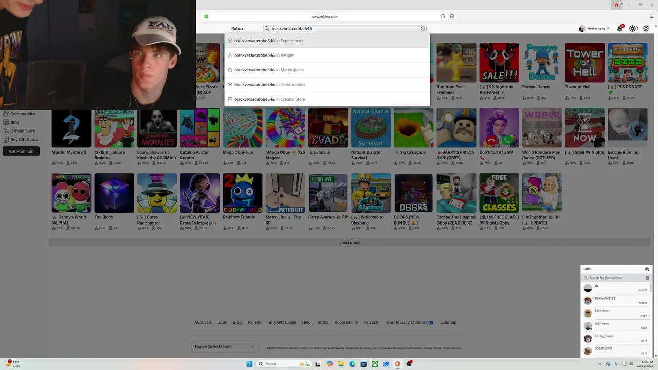Viewport: 658px width, 370px height.
Task: Open the Accessibility footer link
Action: [x=346, y=322]
